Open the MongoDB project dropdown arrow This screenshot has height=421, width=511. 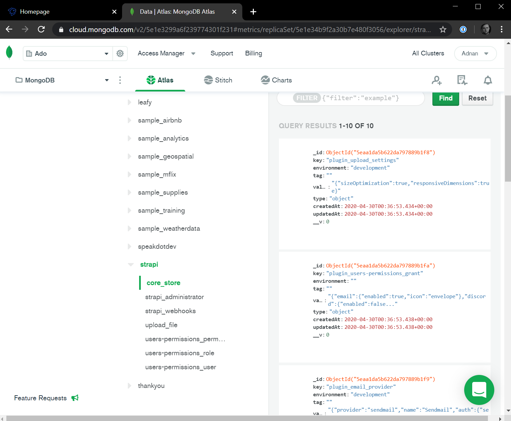(107, 80)
